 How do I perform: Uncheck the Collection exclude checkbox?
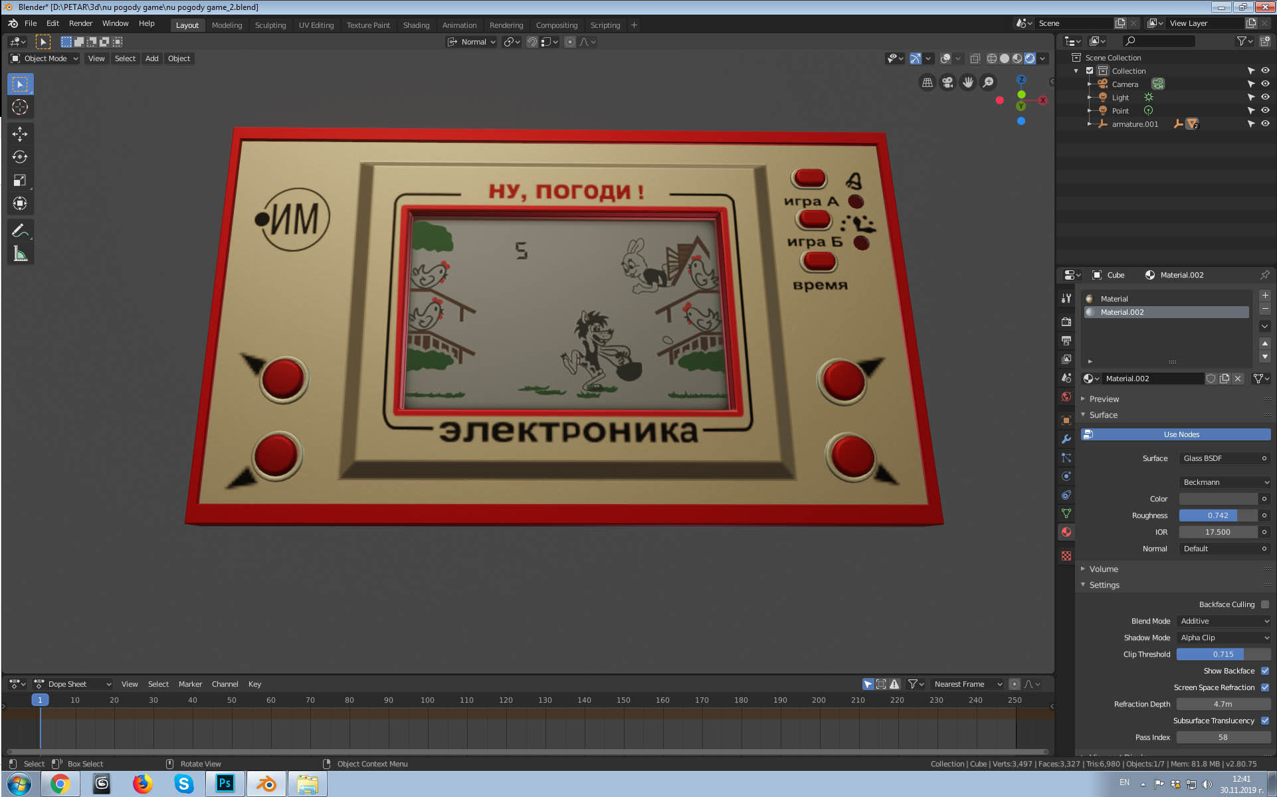tap(1090, 70)
